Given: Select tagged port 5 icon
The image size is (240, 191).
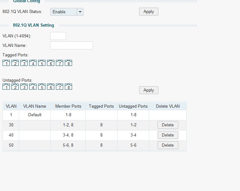Looking at the screenshot, I should pos(42,63).
